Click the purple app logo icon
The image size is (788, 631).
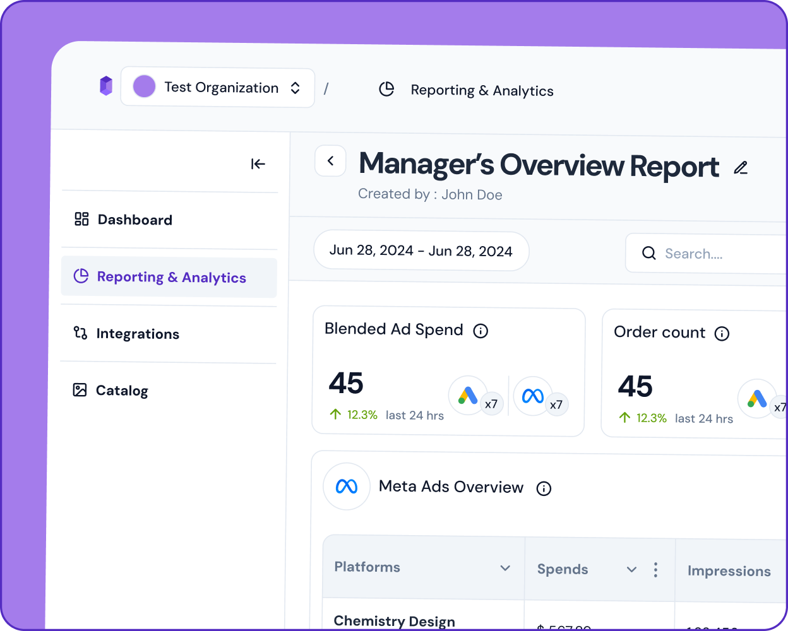[106, 86]
